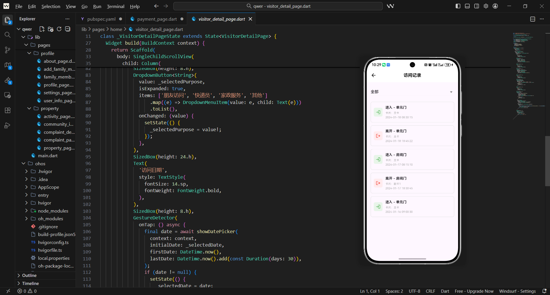
Task: Switch to pubspec.yaml tab
Action: coord(101,19)
